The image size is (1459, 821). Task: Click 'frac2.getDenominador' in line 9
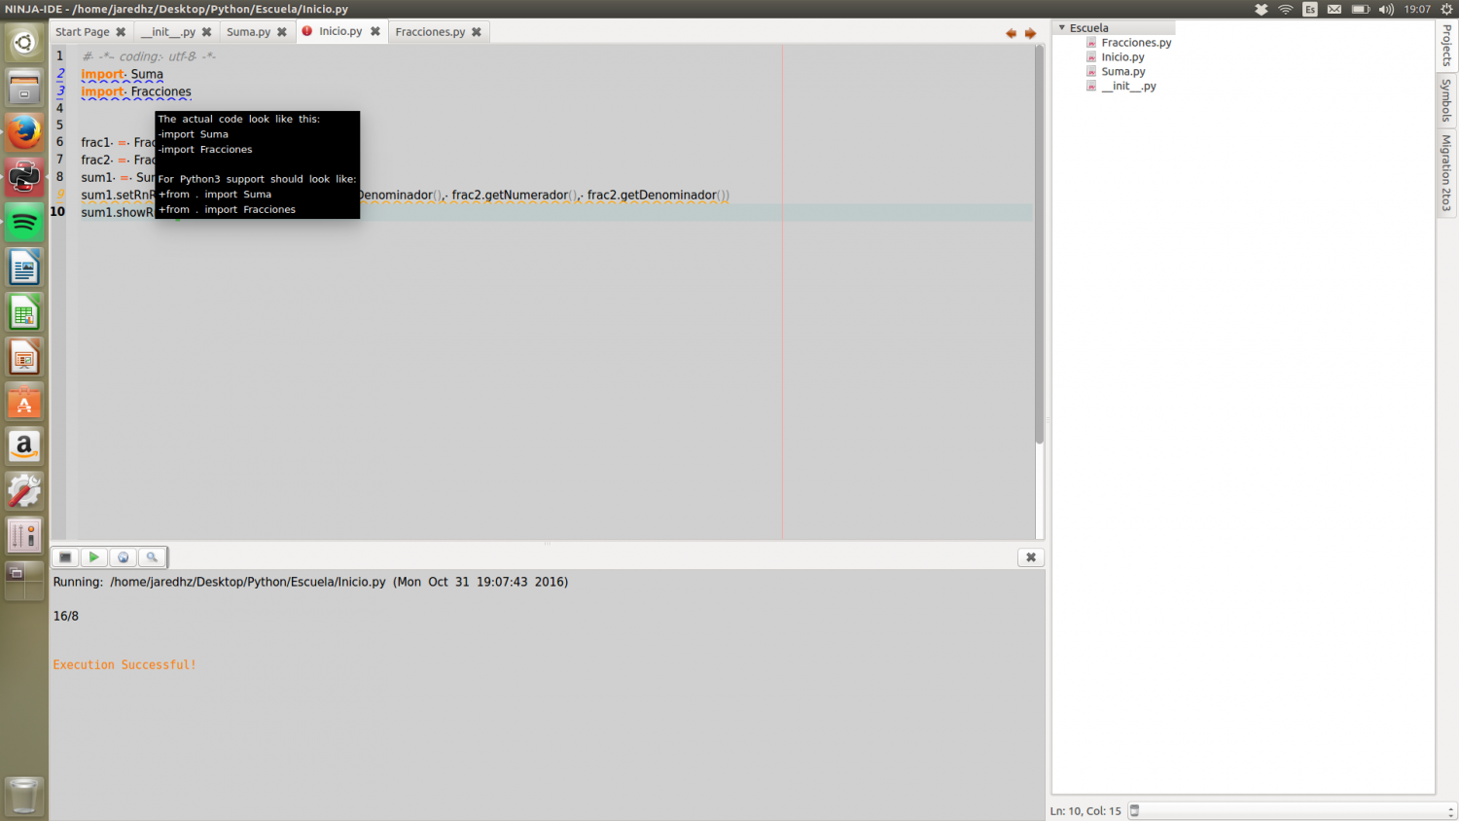click(652, 195)
